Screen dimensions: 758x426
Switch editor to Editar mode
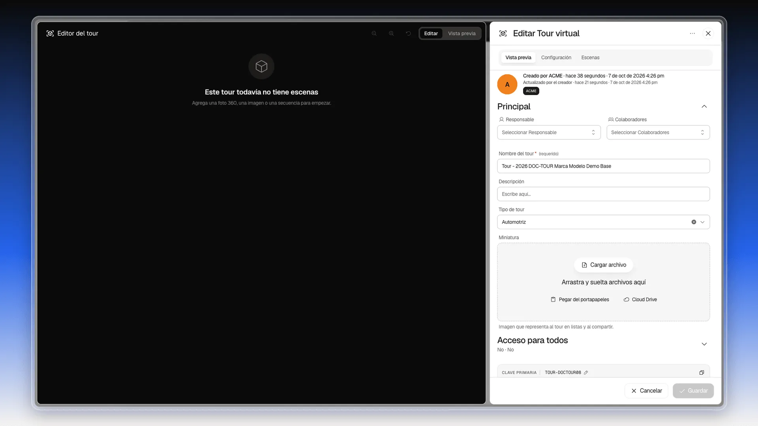pos(431,34)
